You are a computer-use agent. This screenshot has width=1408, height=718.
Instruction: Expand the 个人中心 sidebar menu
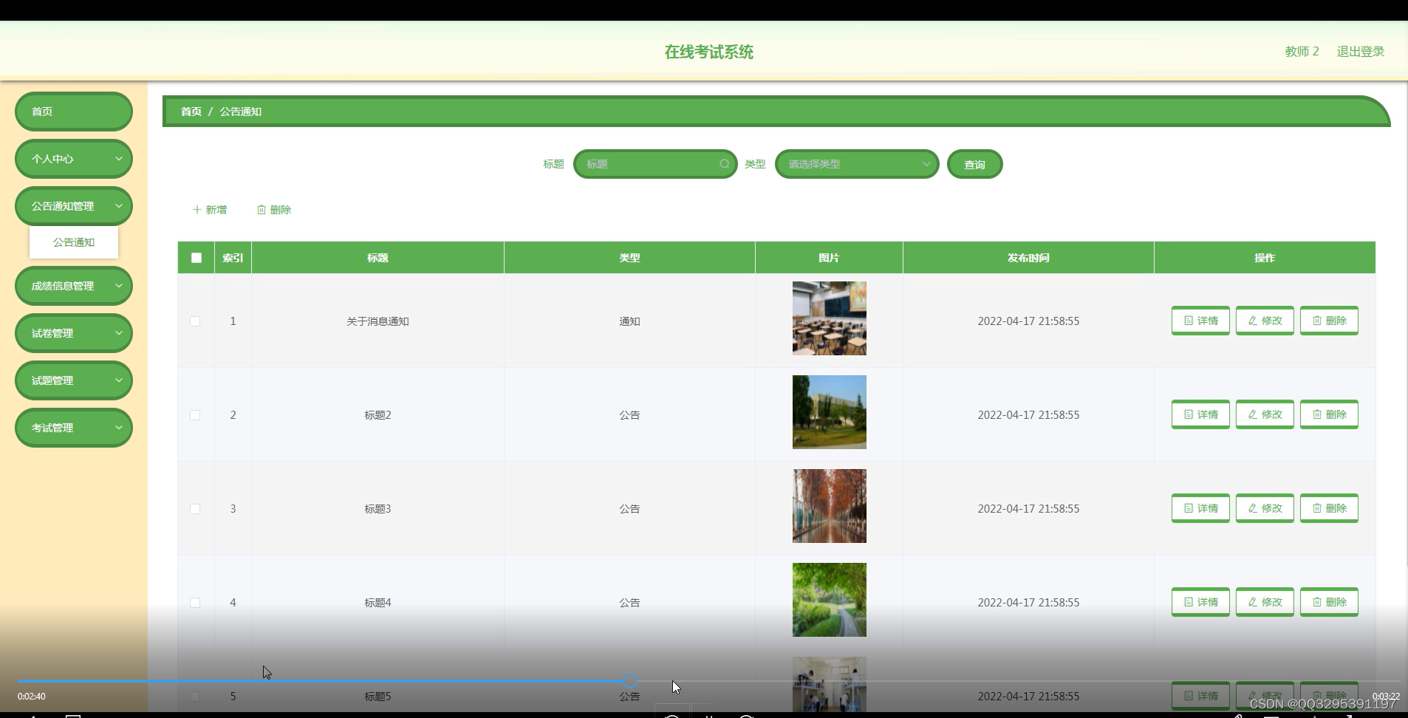[x=74, y=159]
